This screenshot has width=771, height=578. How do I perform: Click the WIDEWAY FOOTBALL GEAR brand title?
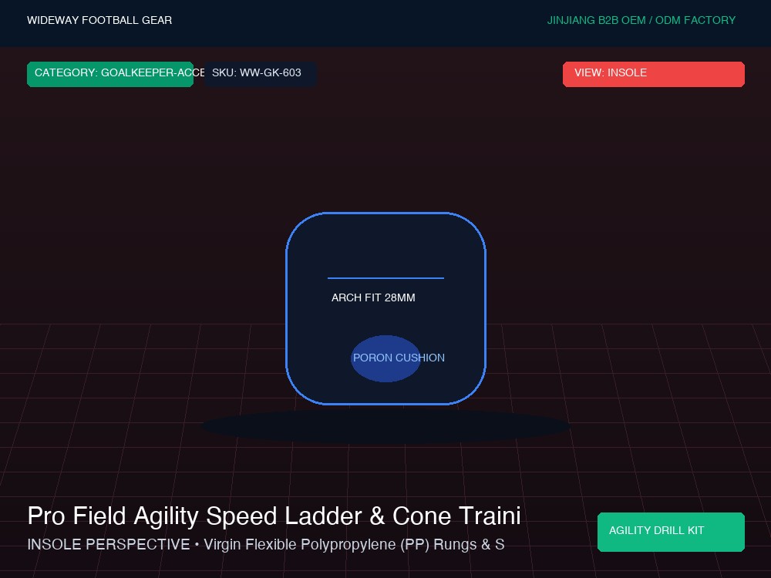[x=99, y=20]
